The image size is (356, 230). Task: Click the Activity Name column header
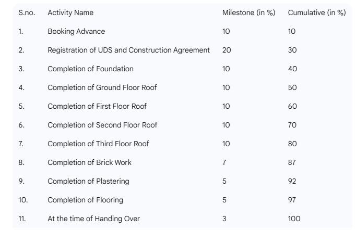pos(70,12)
